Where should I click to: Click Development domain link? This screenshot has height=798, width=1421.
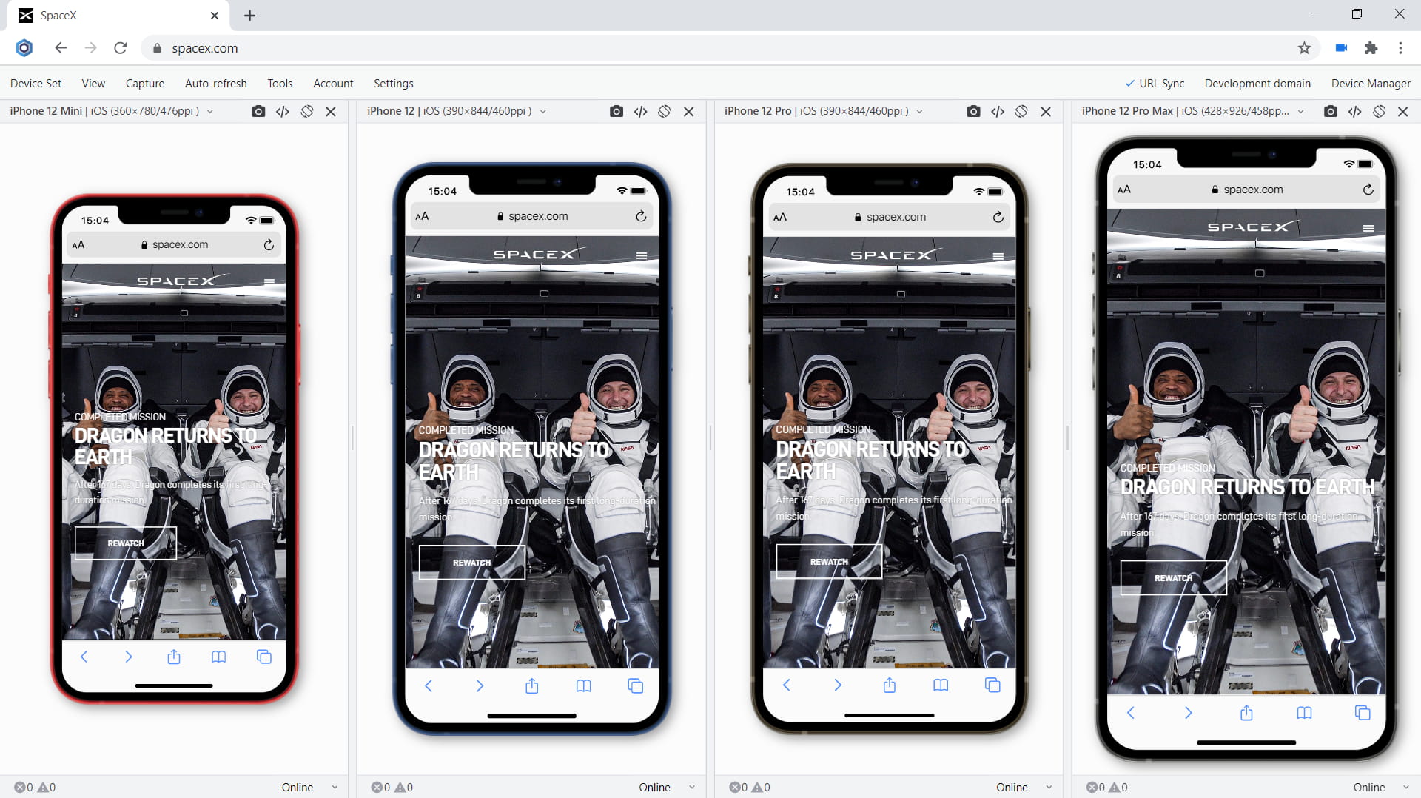point(1257,84)
